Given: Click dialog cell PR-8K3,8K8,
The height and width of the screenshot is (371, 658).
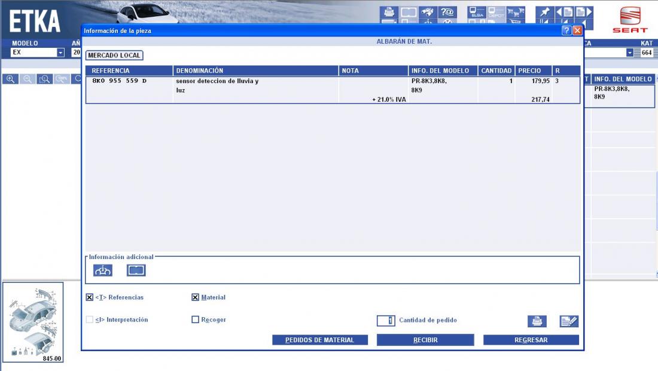Looking at the screenshot, I should coord(429,81).
